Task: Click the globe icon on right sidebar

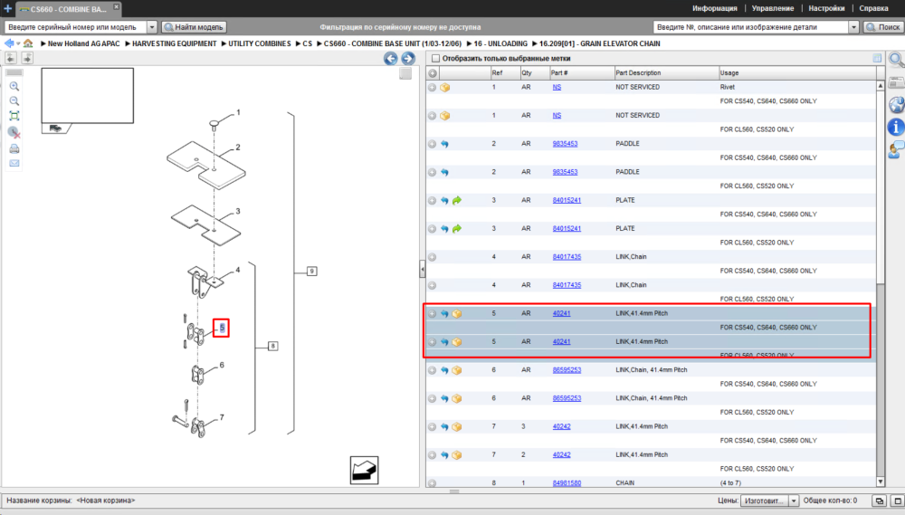Action: coord(896,104)
